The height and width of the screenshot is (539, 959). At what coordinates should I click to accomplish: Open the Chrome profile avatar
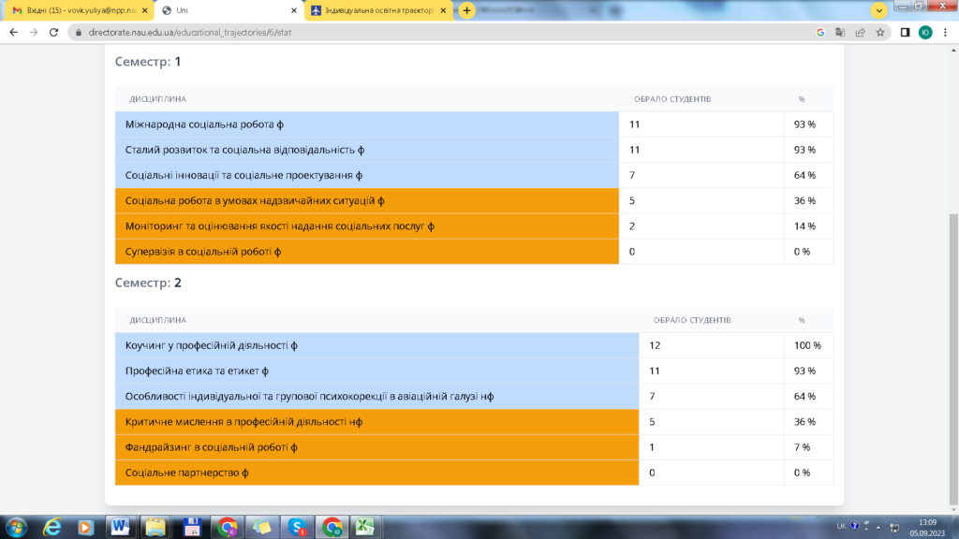coord(925,32)
